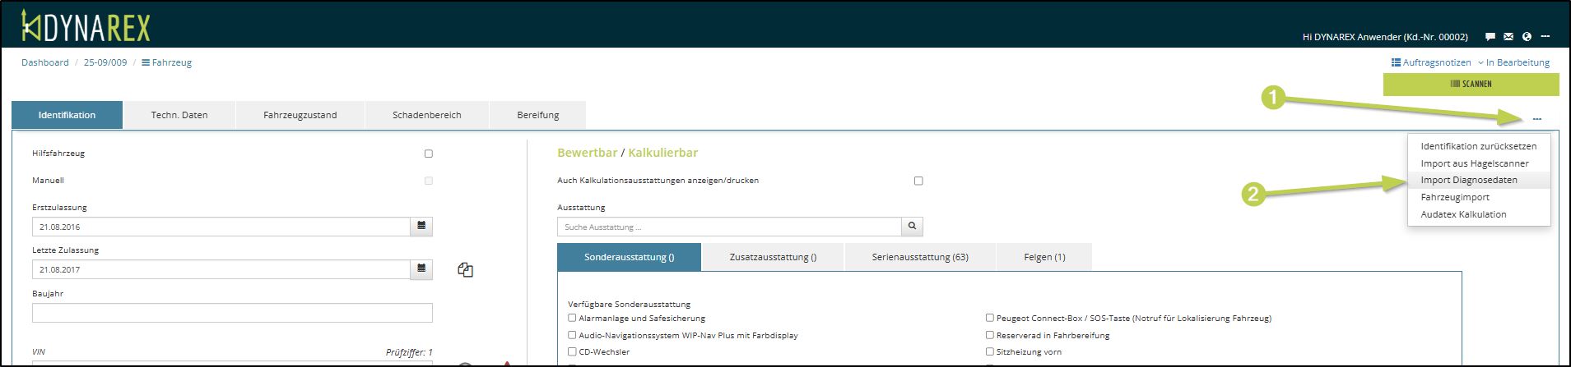Check 'Alarmanlage und Safesicherung' option

point(572,318)
